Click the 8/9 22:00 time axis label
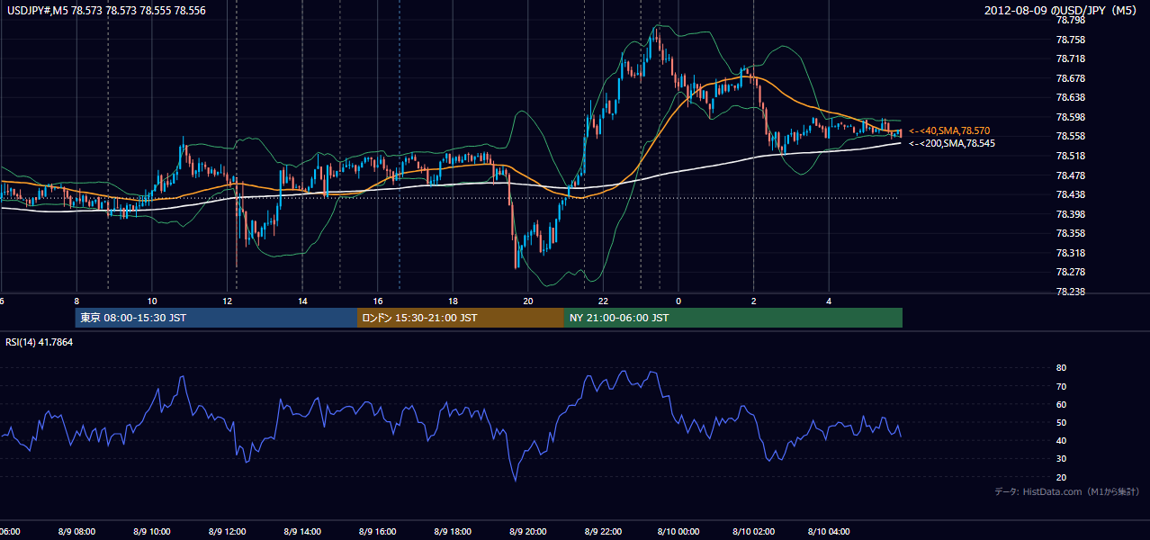 603,532
